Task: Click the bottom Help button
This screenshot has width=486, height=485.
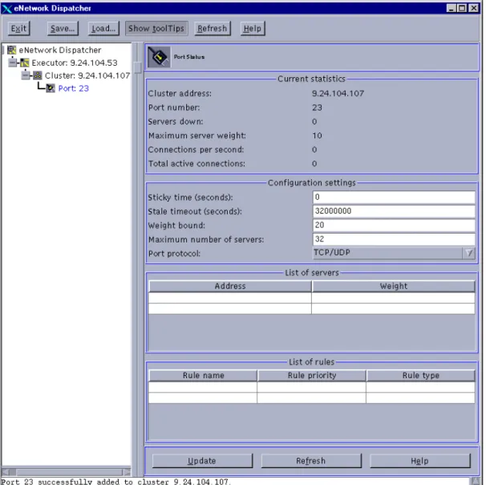Action: [x=420, y=461]
